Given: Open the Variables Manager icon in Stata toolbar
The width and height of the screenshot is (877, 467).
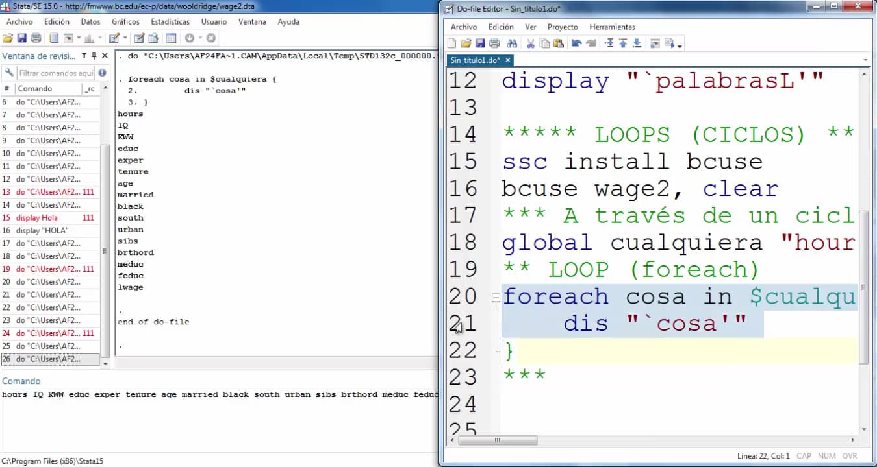Looking at the screenshot, I should [x=171, y=38].
